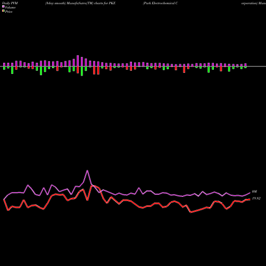The image size is (266, 266).
Task: Click the 'Daily PVM' title text
Action: [x=10, y=3]
